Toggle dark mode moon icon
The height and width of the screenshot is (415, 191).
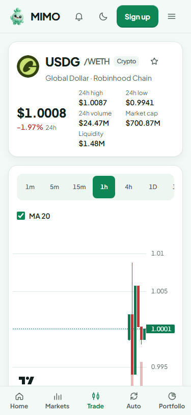tap(103, 17)
